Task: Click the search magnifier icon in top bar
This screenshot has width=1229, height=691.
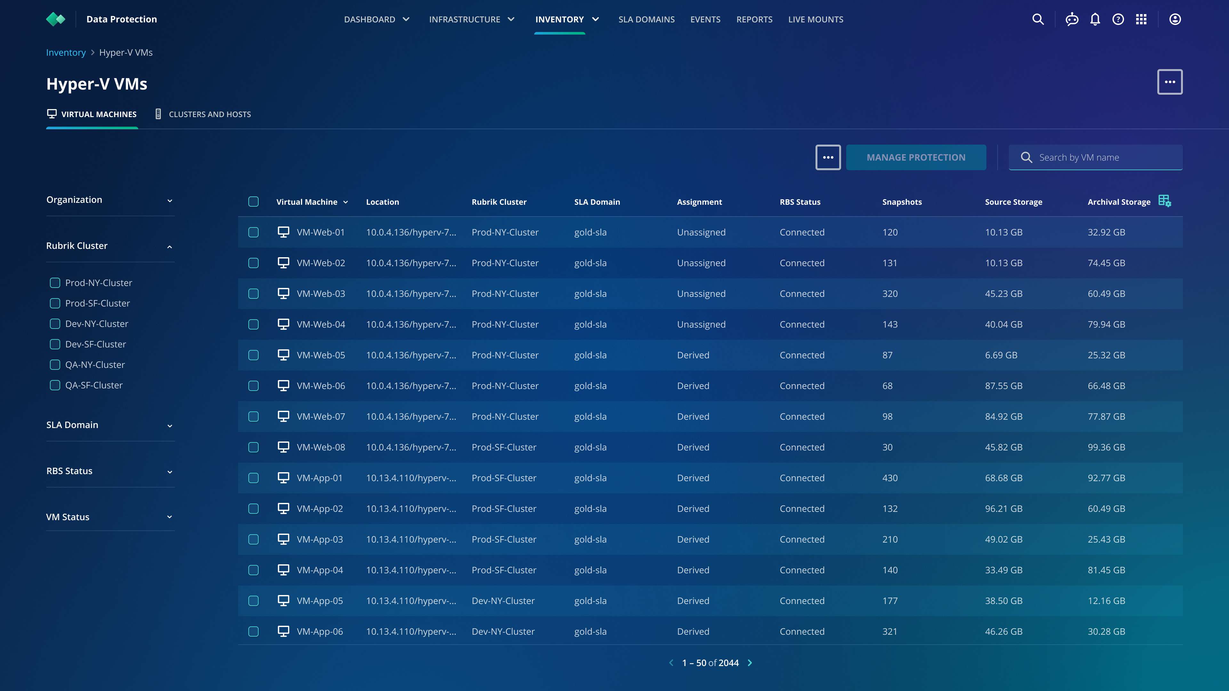Action: pyautogui.click(x=1038, y=19)
